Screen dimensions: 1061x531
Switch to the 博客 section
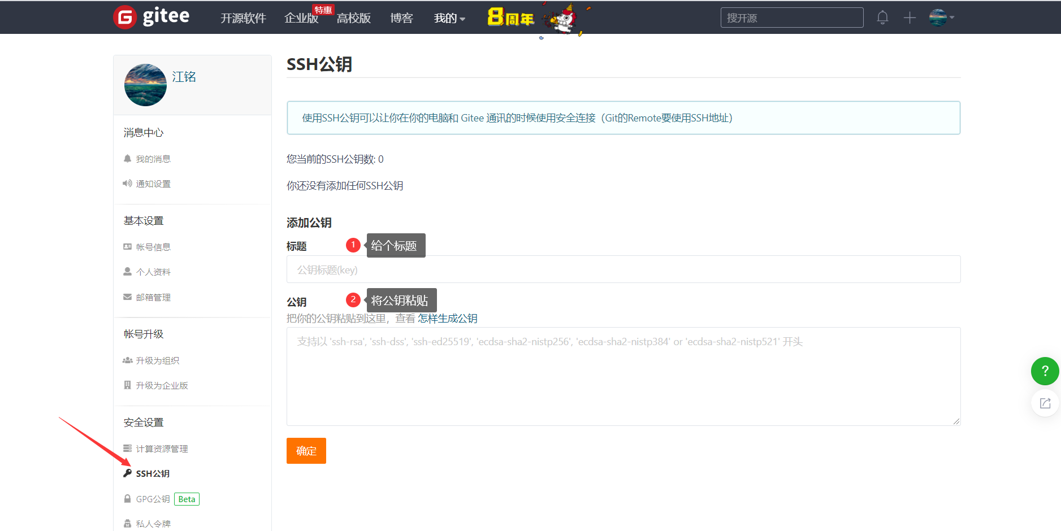[401, 18]
